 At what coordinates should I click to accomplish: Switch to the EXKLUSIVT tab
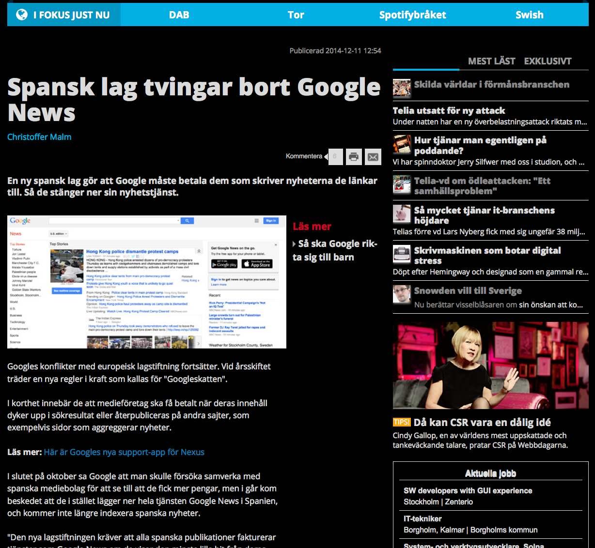[x=548, y=61]
